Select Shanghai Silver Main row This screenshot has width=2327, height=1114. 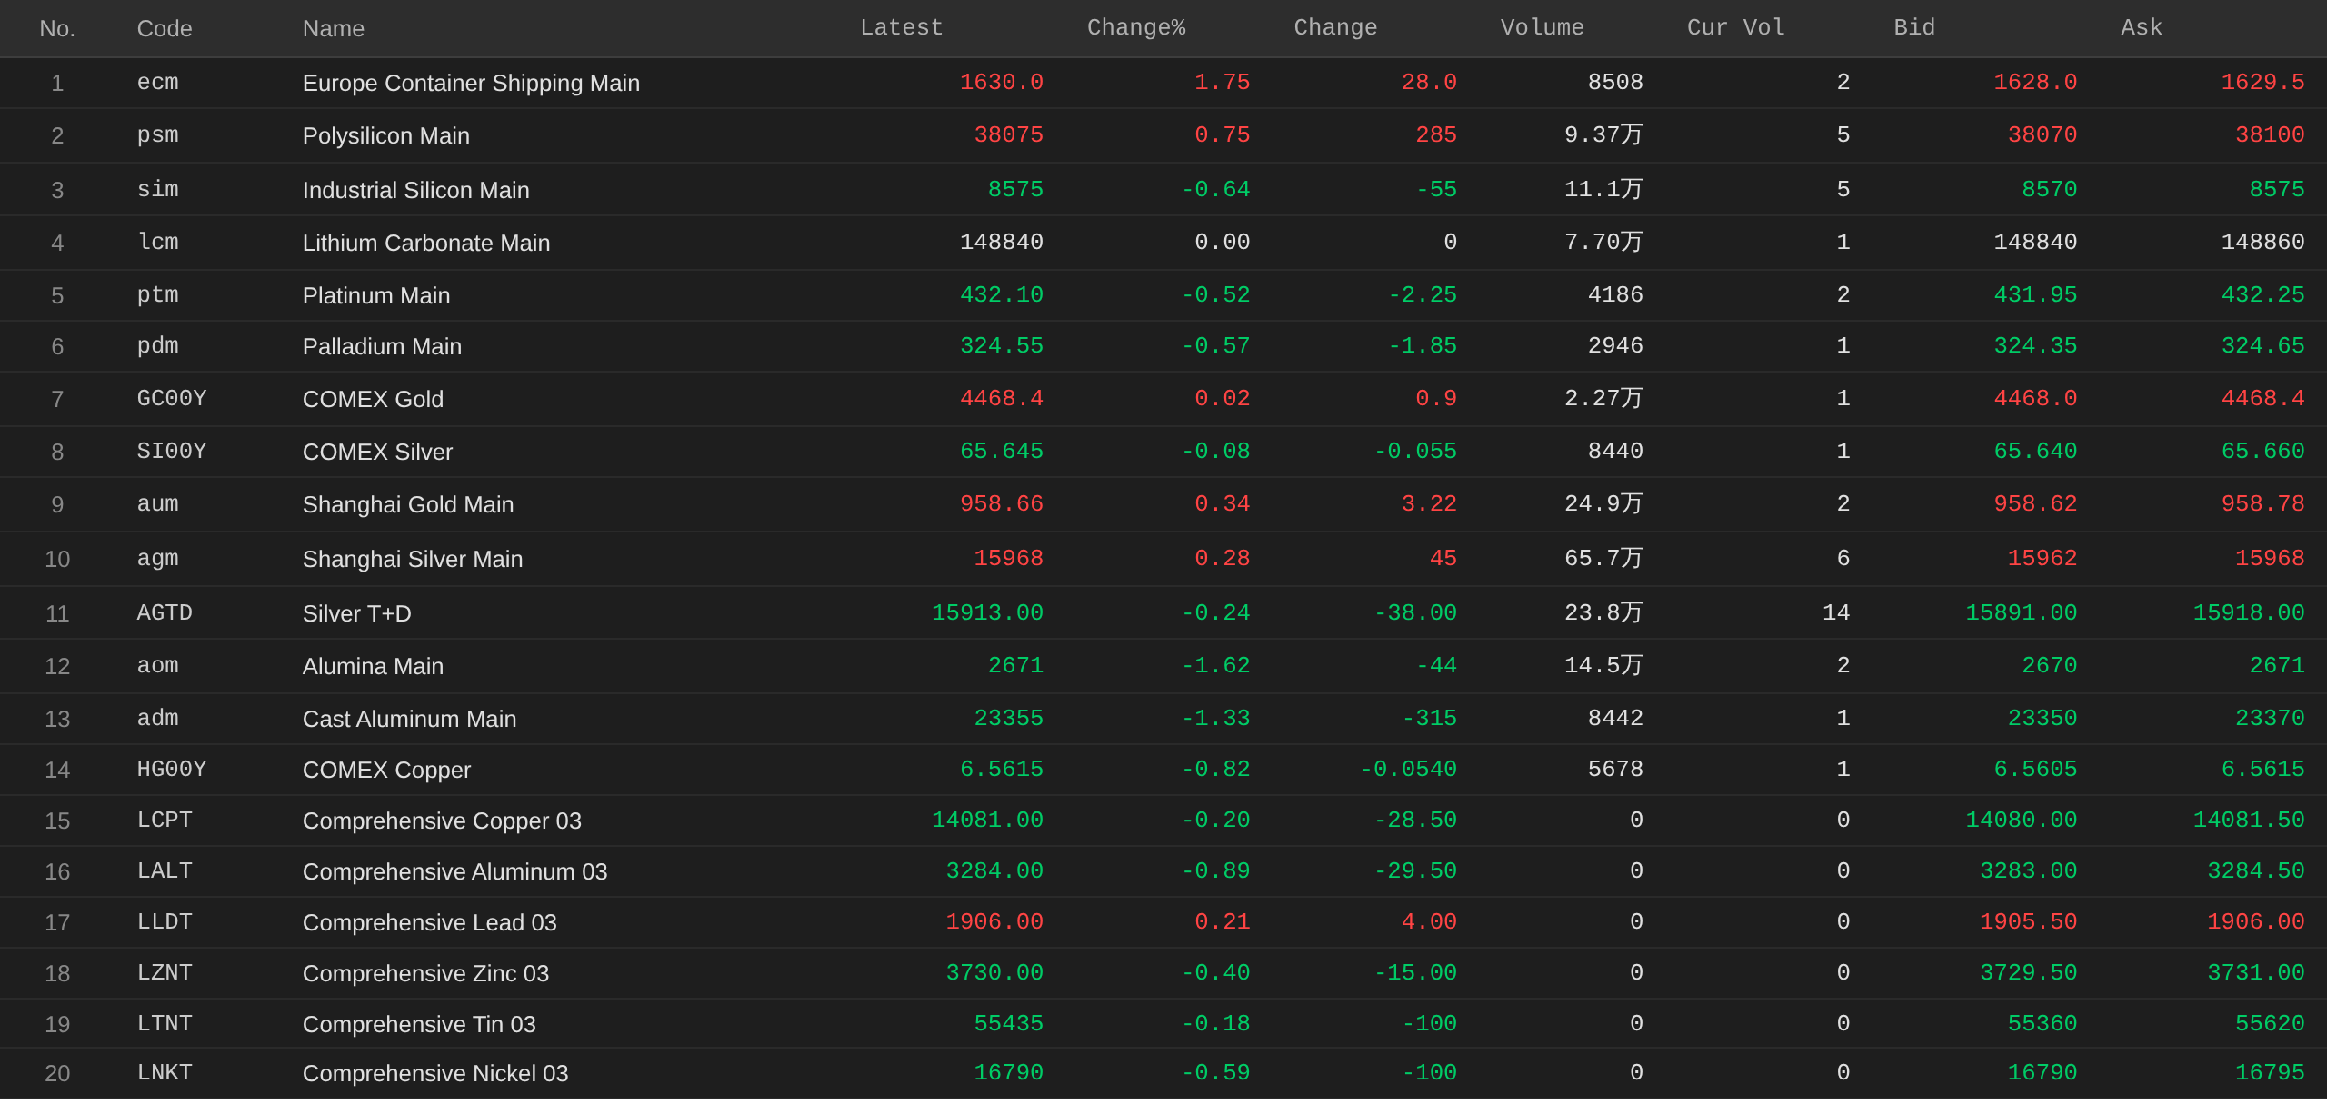tap(1163, 559)
